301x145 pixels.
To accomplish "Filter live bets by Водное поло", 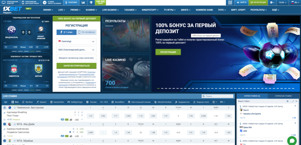I will tap(201, 102).
